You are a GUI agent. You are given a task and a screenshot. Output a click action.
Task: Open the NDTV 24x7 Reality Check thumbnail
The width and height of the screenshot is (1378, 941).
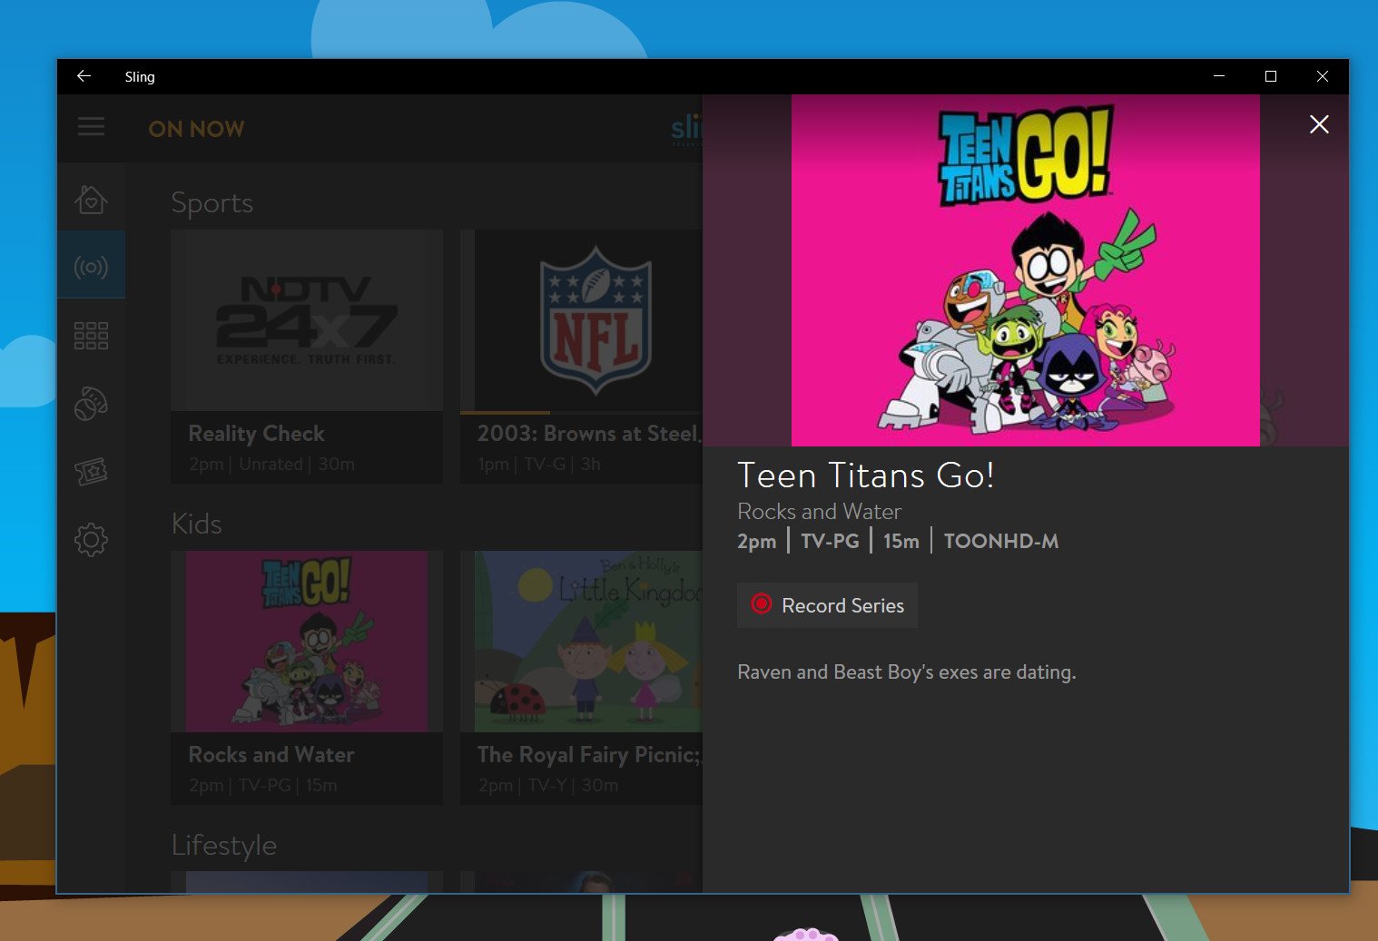[307, 320]
